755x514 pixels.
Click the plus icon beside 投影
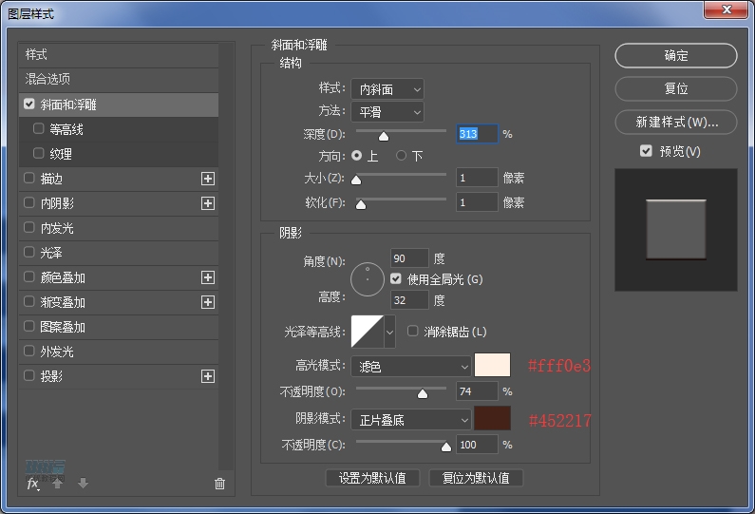click(x=208, y=376)
